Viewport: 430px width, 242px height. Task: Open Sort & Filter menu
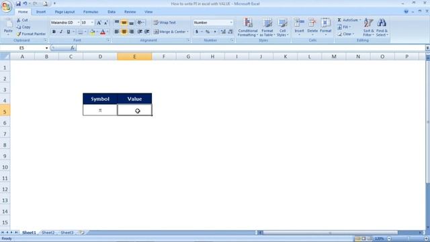368,27
